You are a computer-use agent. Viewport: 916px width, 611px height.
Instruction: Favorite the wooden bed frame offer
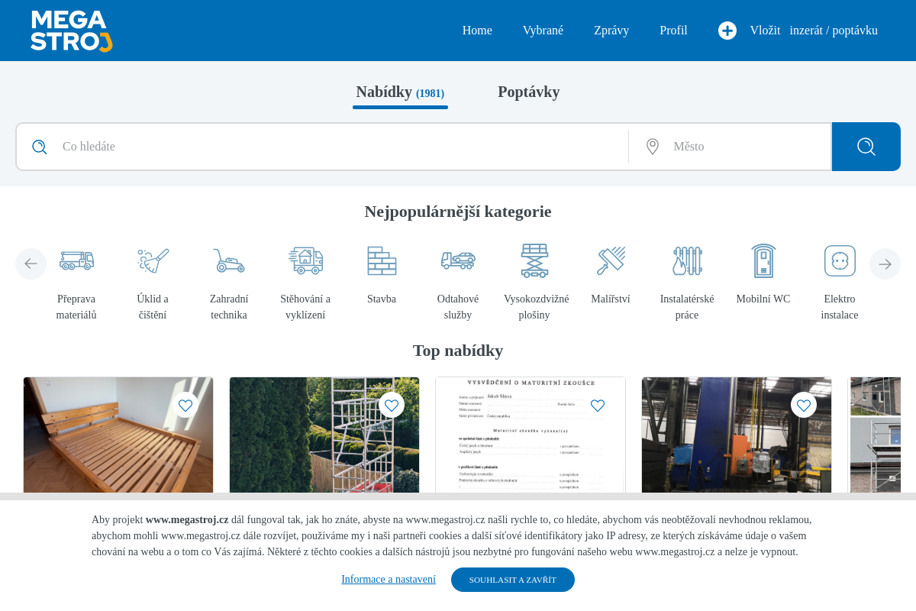(x=185, y=405)
